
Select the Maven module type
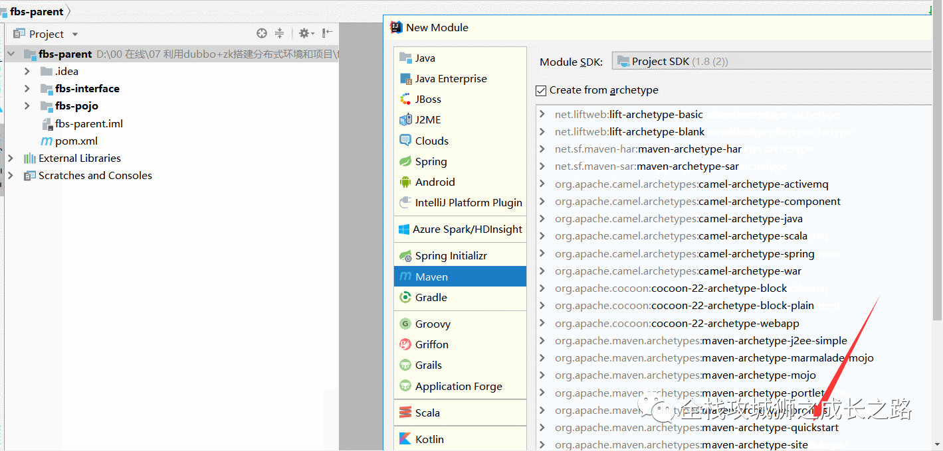[x=460, y=277]
